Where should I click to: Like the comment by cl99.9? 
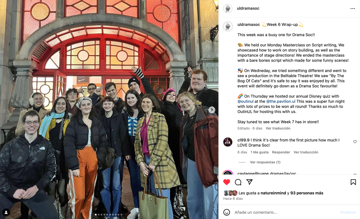coord(355,142)
